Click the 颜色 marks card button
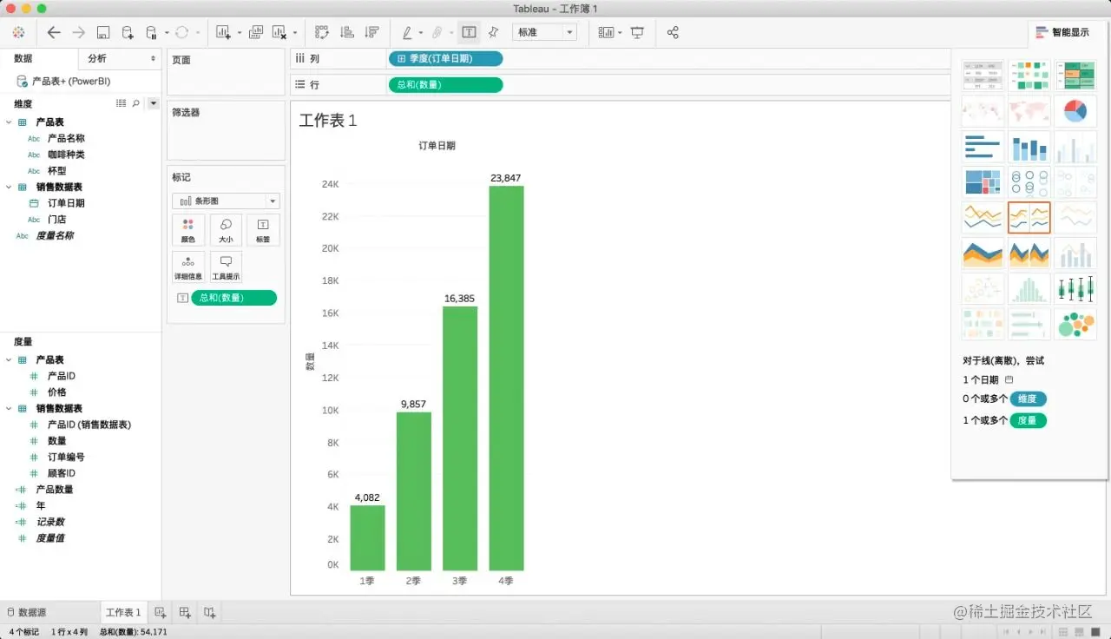Screen dimensions: 1111x639 pos(188,230)
